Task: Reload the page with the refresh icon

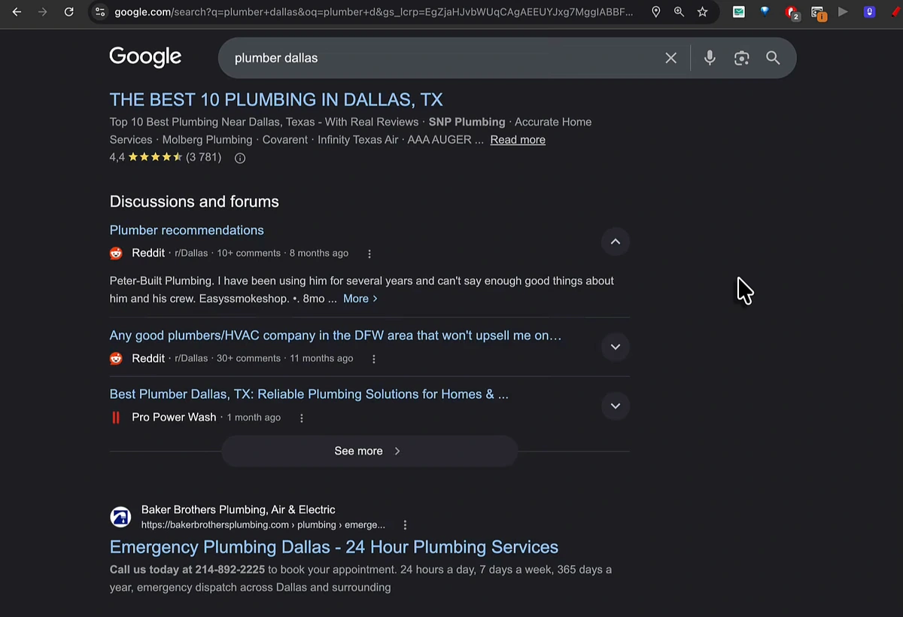Action: (68, 12)
